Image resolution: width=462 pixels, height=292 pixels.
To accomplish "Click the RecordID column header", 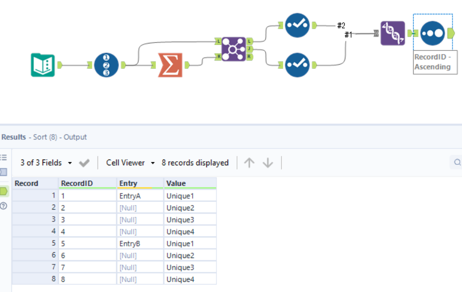I will pyautogui.click(x=88, y=183).
